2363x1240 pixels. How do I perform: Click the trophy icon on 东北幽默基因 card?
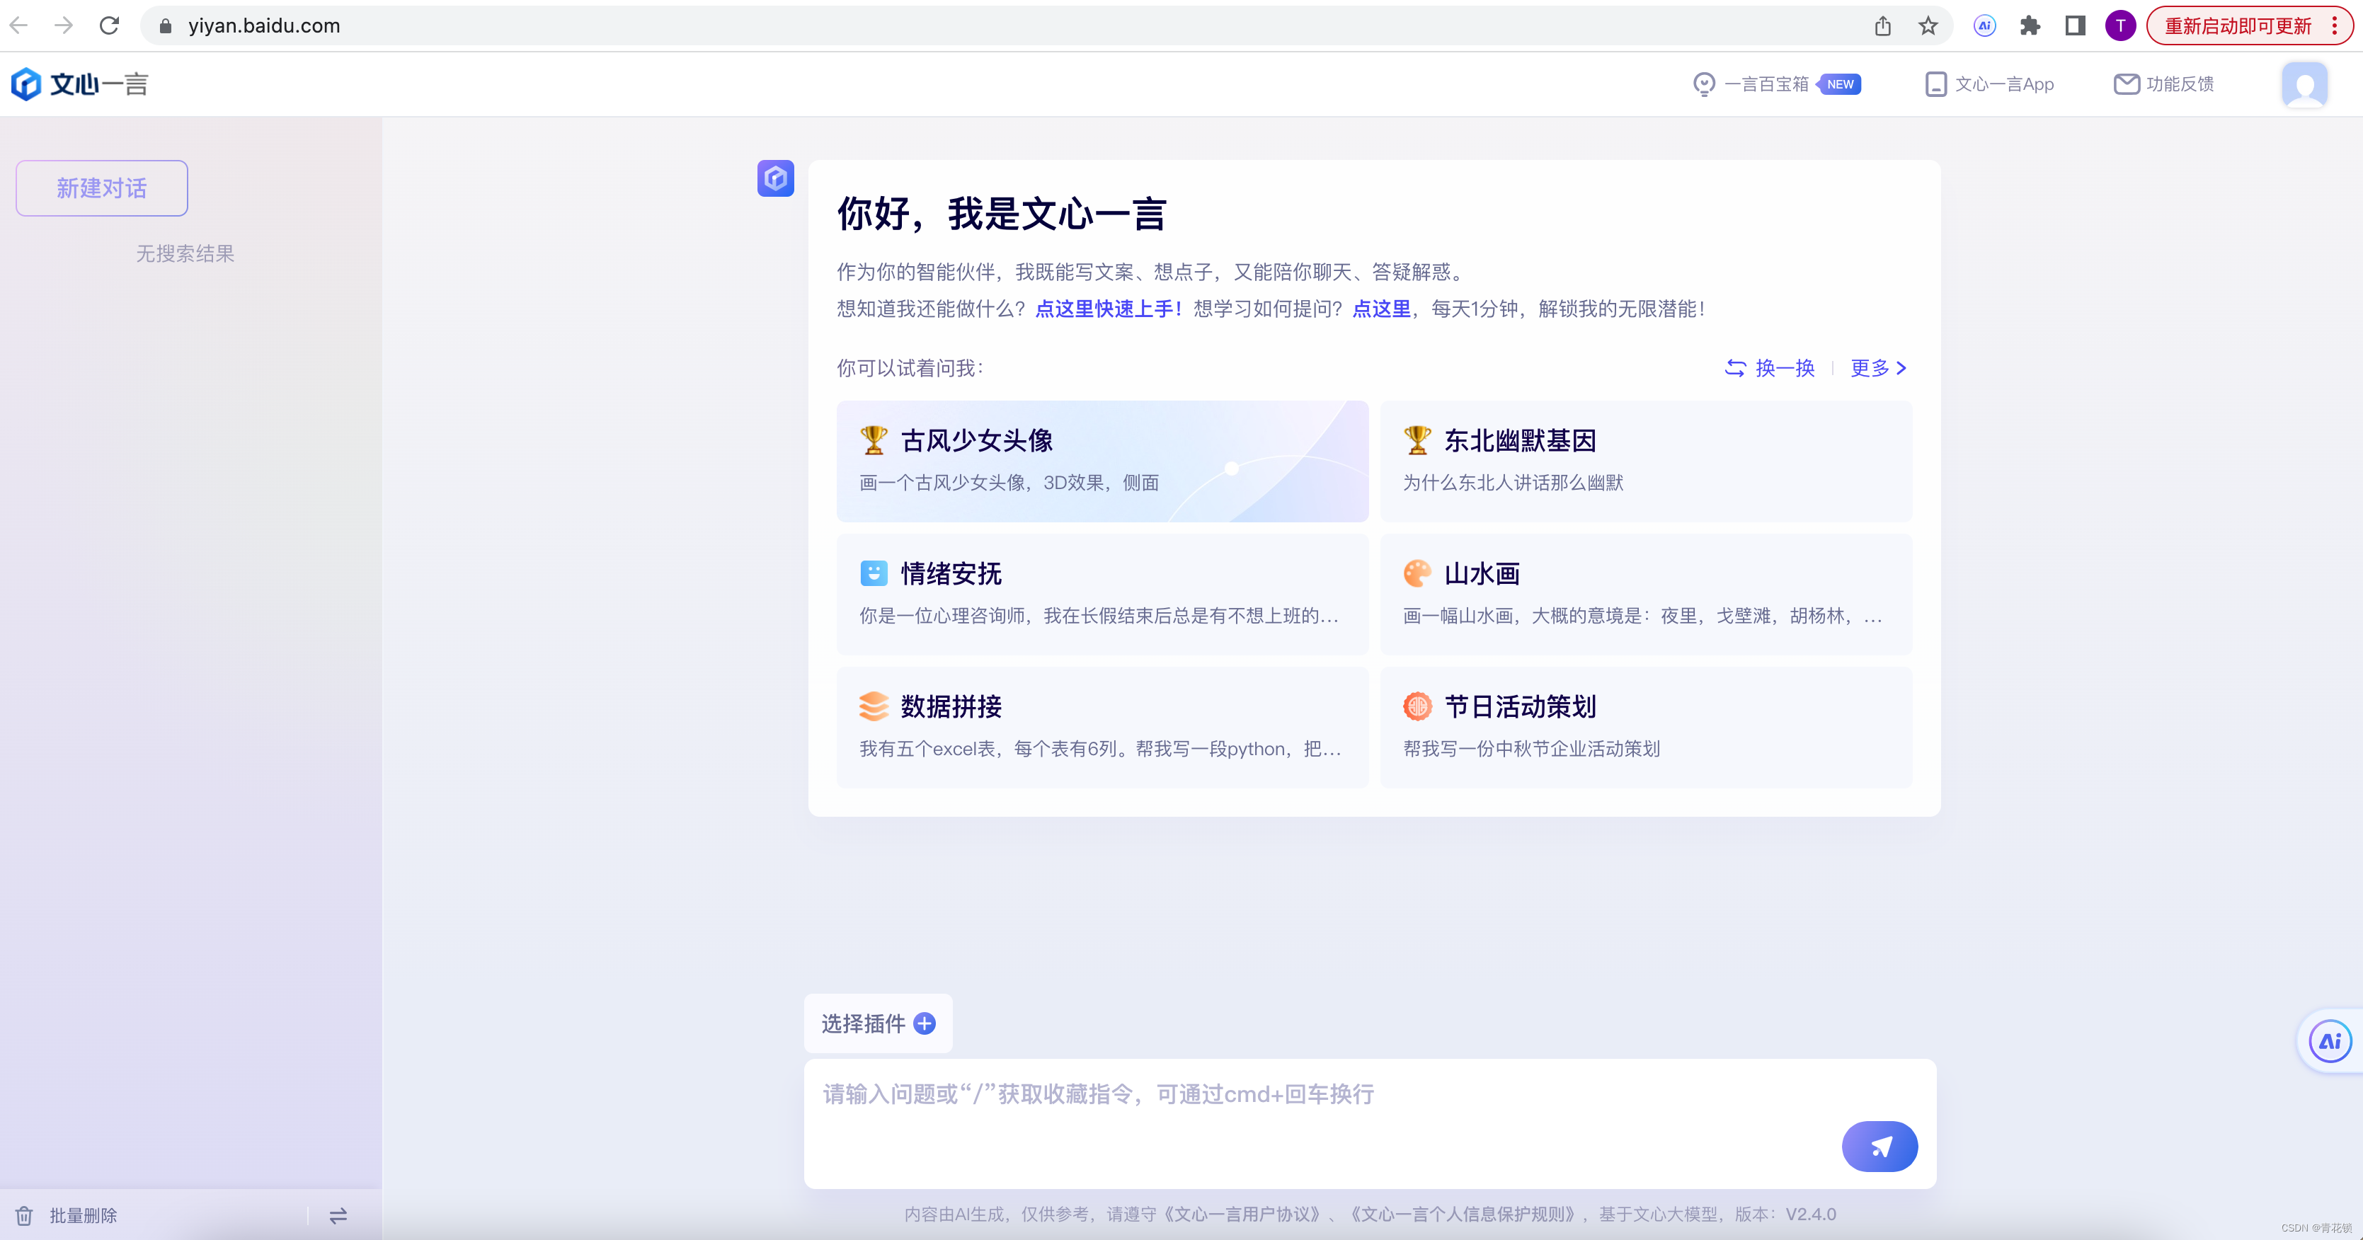pos(1417,440)
